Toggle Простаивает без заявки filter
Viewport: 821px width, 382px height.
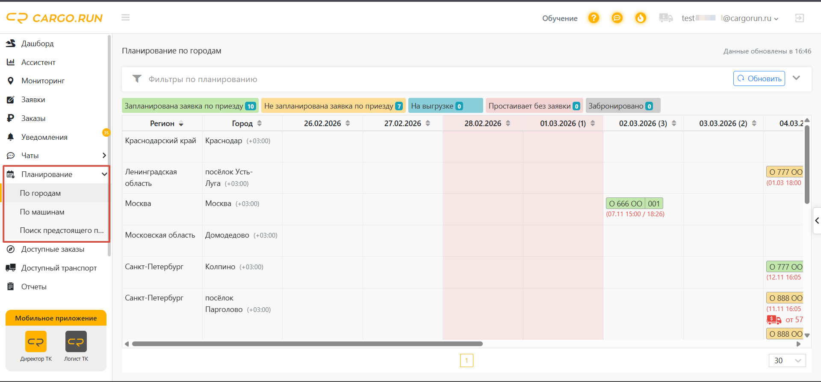tap(534, 106)
